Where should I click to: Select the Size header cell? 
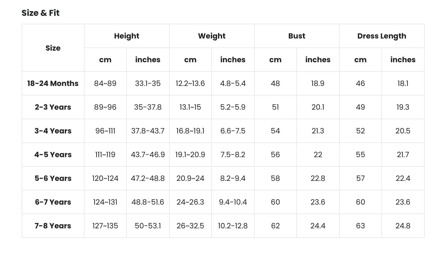53,48
